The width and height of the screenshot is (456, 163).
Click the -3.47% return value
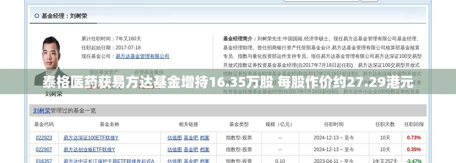point(414,161)
